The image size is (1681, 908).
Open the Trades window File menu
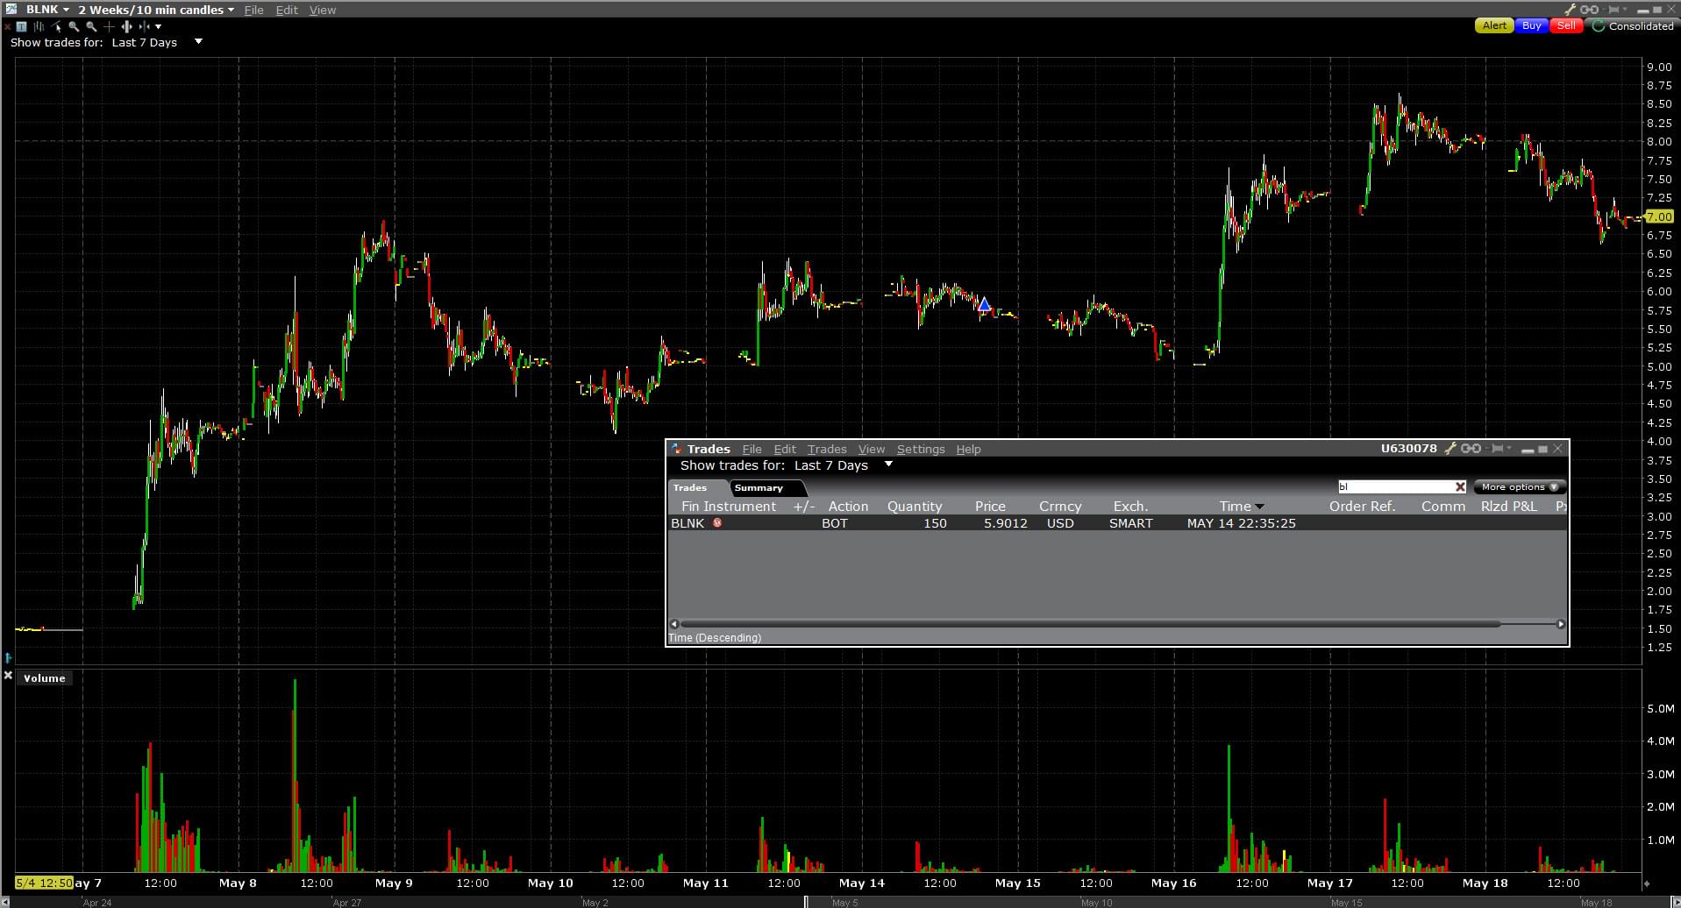751,449
